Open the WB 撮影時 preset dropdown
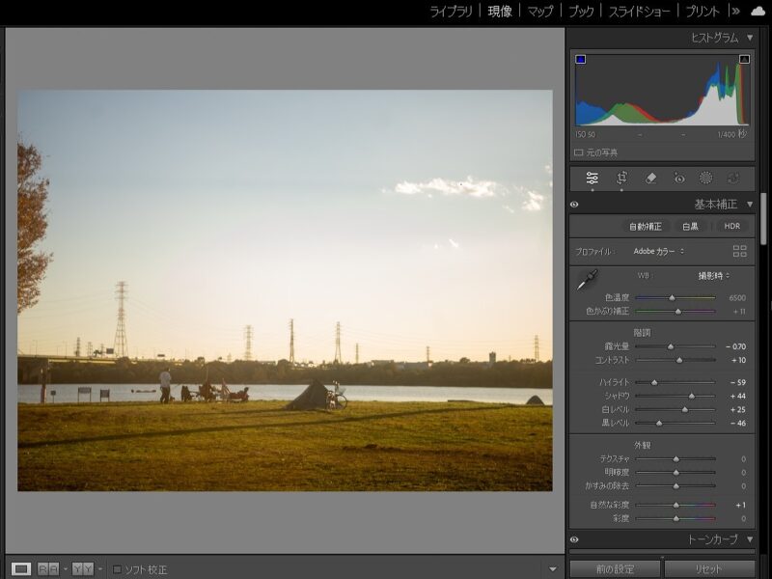 point(715,275)
